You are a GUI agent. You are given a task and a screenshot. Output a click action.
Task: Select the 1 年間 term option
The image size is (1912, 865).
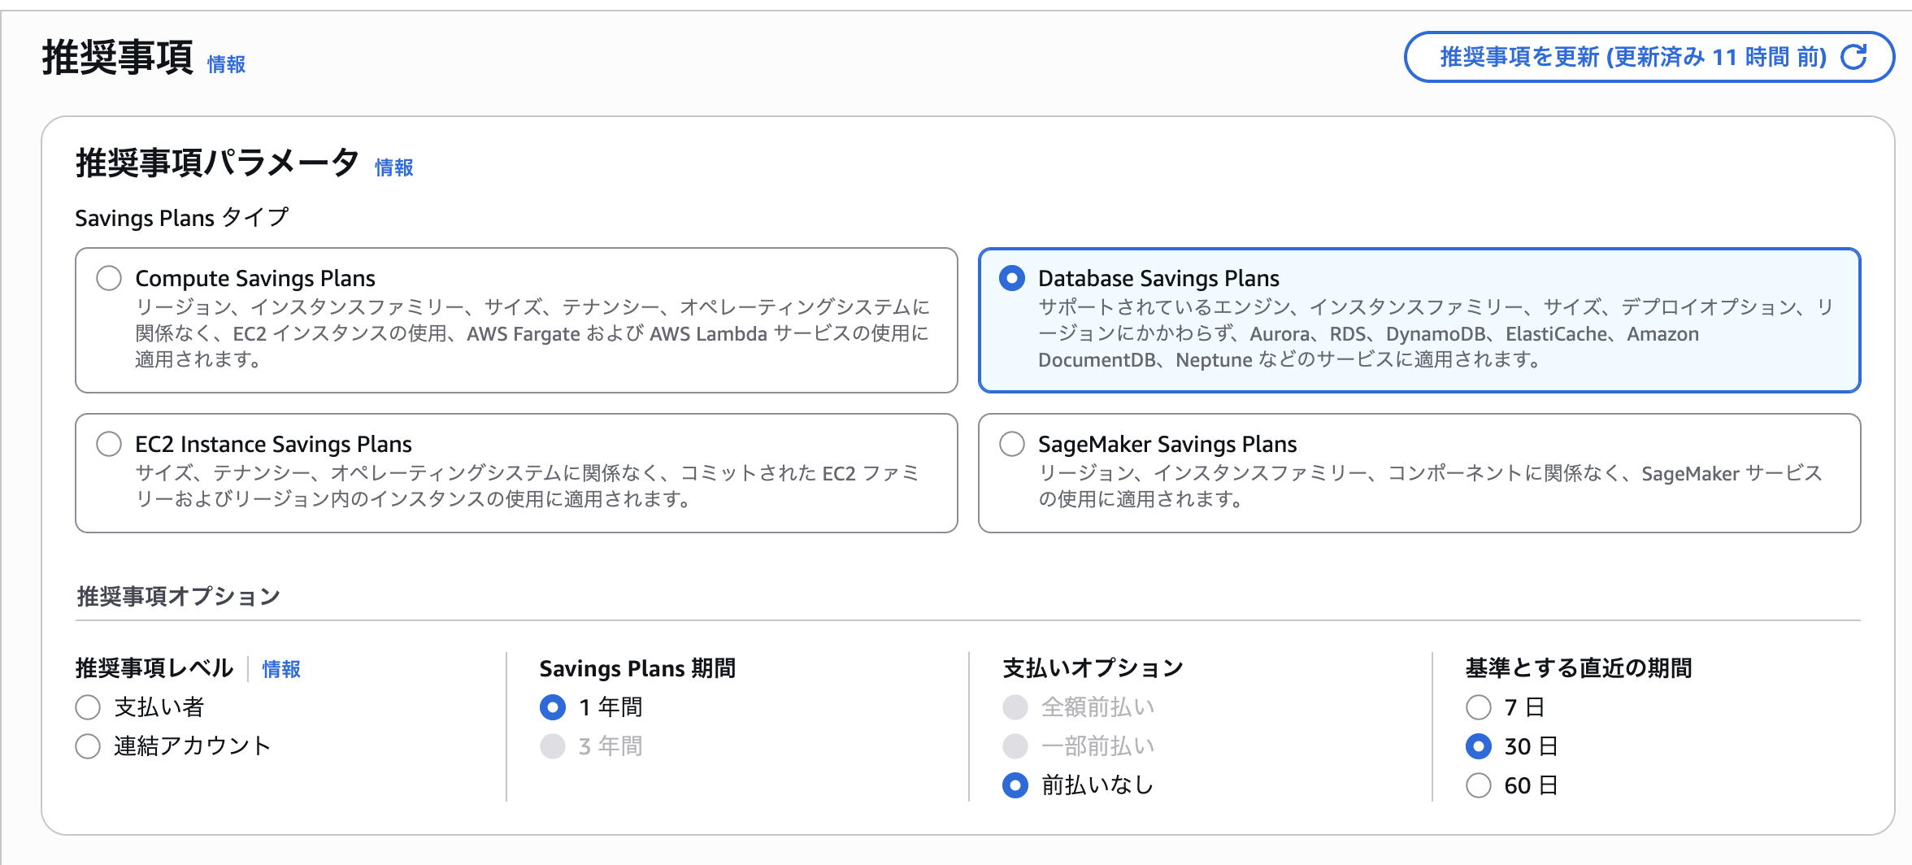(x=553, y=707)
